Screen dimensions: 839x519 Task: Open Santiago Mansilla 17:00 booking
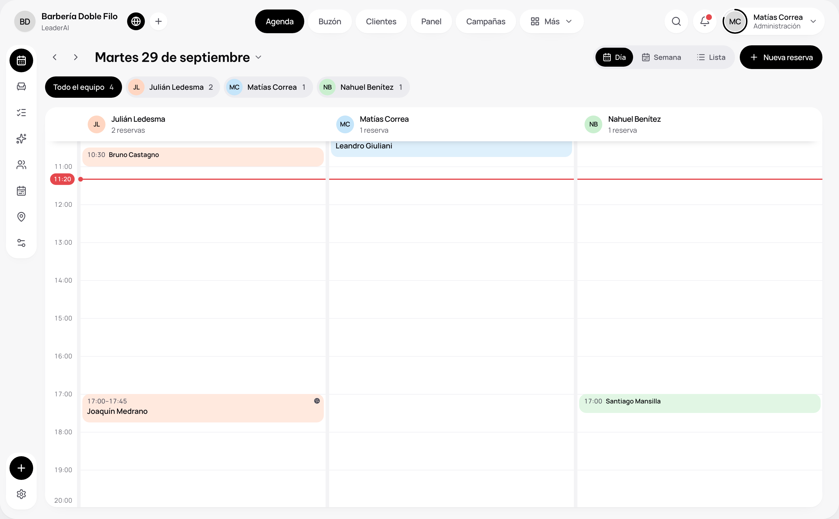pos(700,403)
